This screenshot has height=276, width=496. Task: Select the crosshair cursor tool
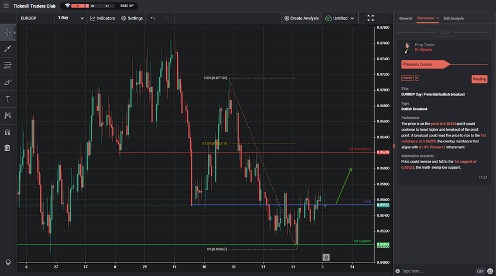coord(8,32)
